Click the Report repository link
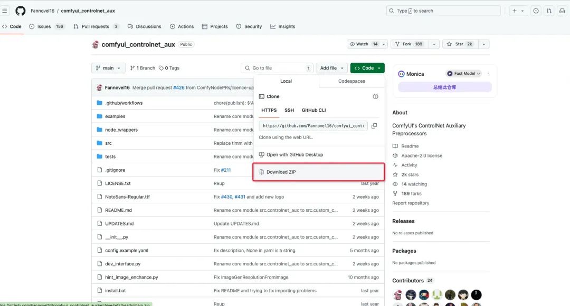 [x=411, y=203]
